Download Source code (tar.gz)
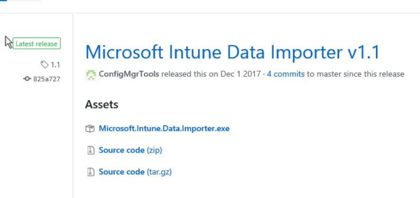Image resolution: width=420 pixels, height=198 pixels. click(x=135, y=171)
